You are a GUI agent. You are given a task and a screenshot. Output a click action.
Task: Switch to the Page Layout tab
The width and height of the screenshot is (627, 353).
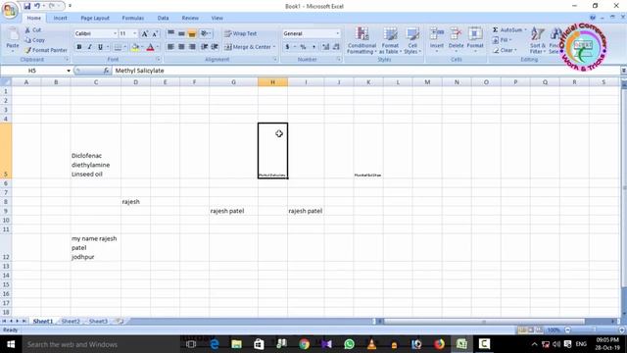[95, 18]
